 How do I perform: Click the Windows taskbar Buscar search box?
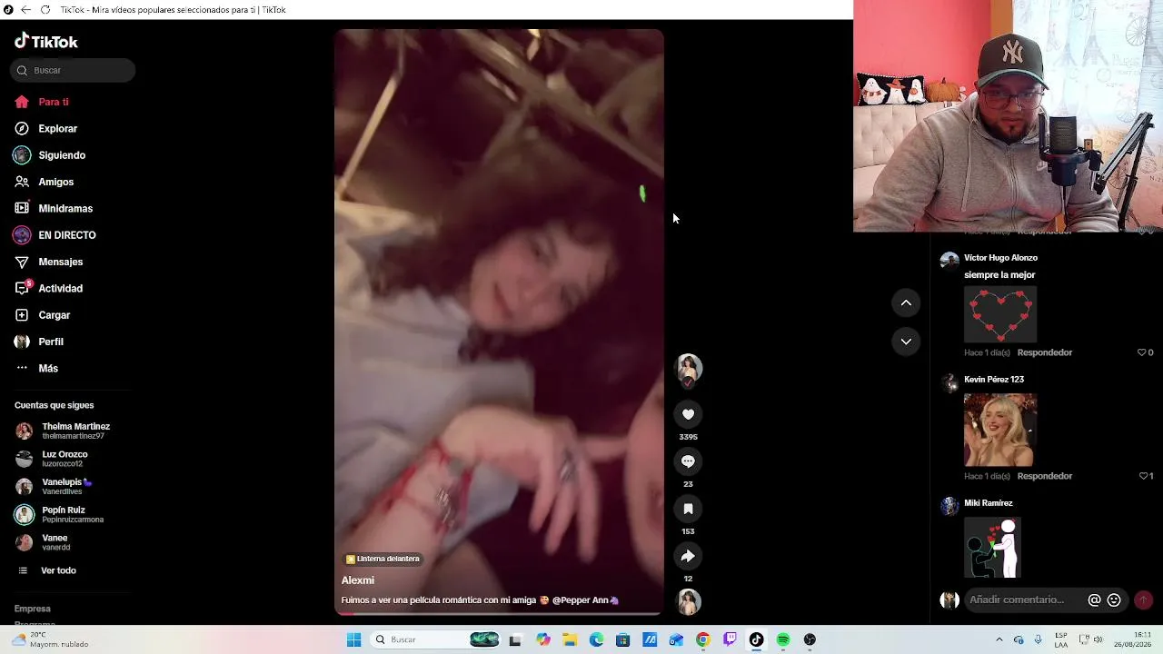[436, 639]
